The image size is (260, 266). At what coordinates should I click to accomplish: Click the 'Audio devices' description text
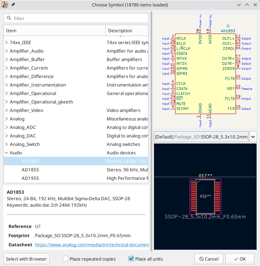pyautogui.click(x=121, y=153)
